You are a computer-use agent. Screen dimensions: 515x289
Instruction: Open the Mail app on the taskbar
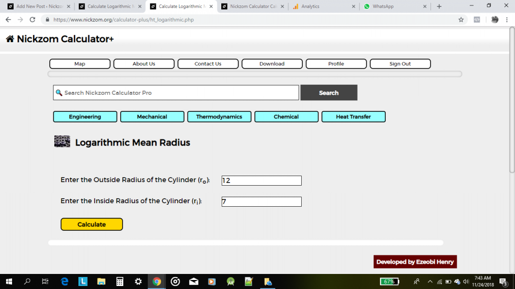pyautogui.click(x=194, y=281)
